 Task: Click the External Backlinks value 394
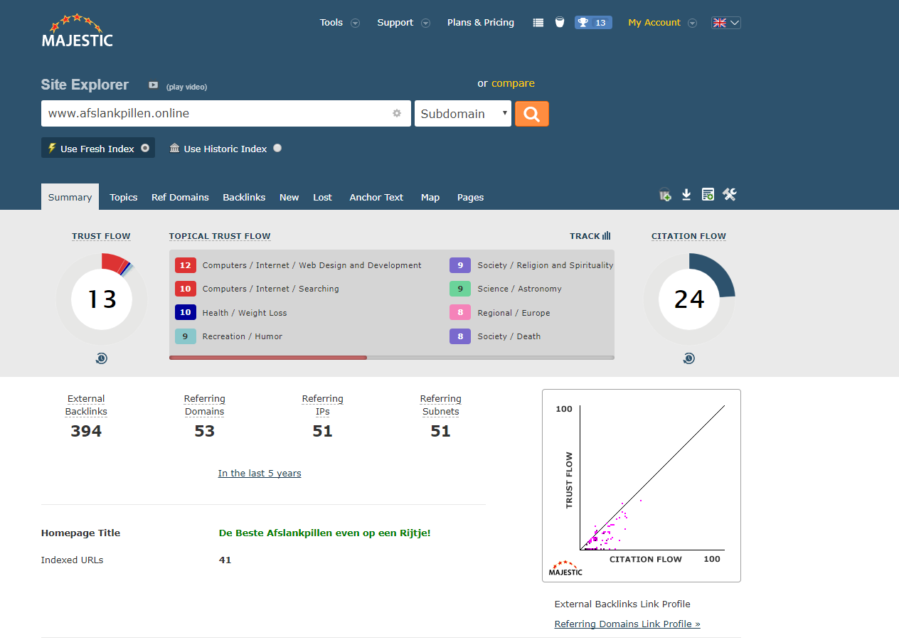click(86, 431)
